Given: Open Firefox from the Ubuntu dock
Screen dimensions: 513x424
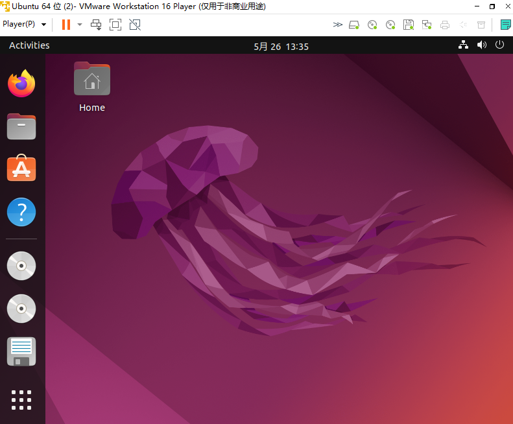Looking at the screenshot, I should click(21, 84).
